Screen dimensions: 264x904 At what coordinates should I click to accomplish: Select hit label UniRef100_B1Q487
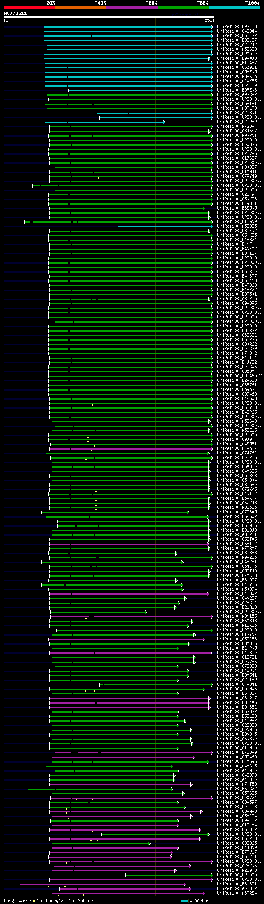pos(237,63)
